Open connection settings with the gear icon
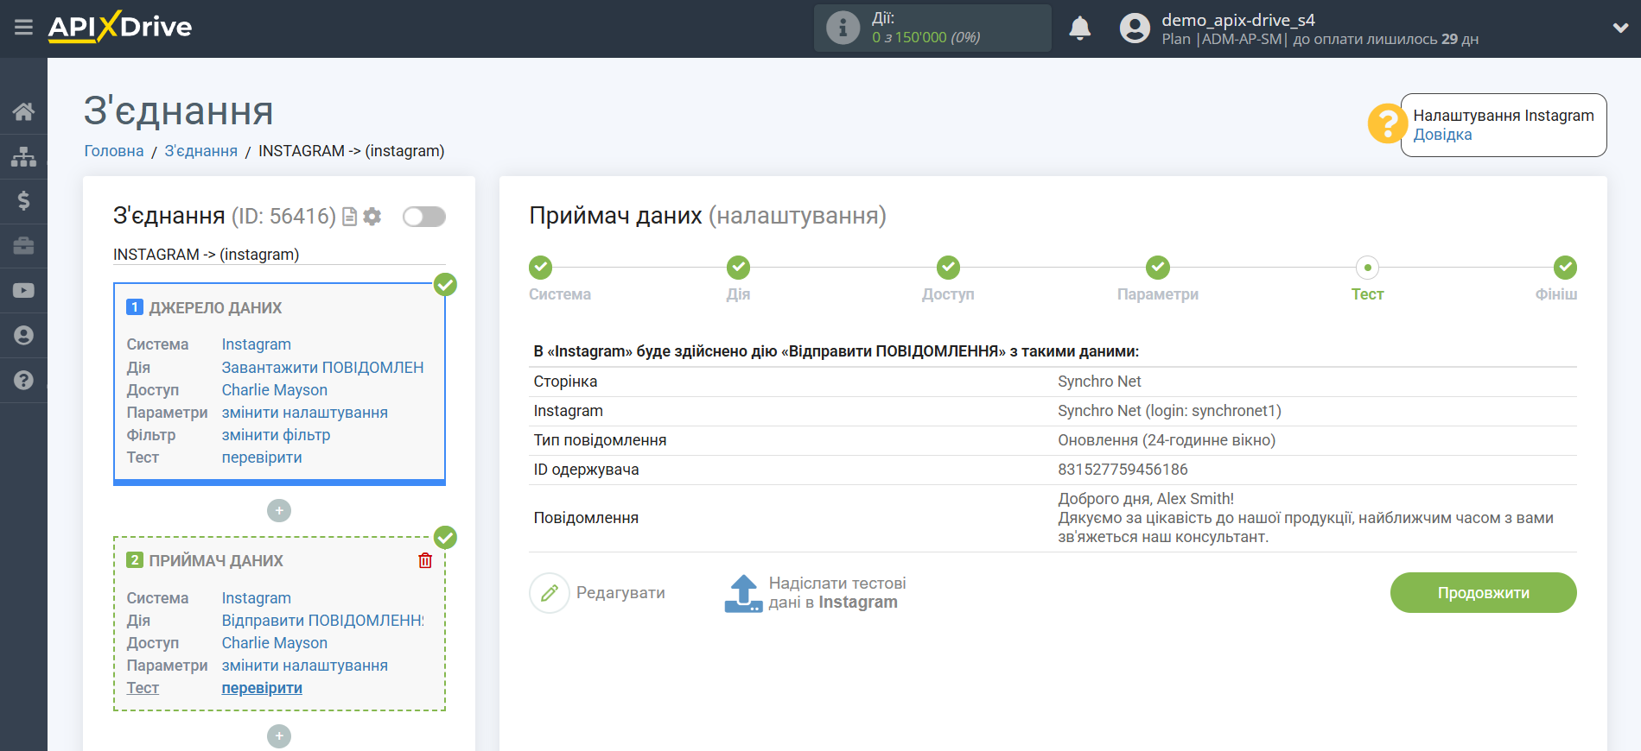The width and height of the screenshot is (1641, 751). pos(372,217)
